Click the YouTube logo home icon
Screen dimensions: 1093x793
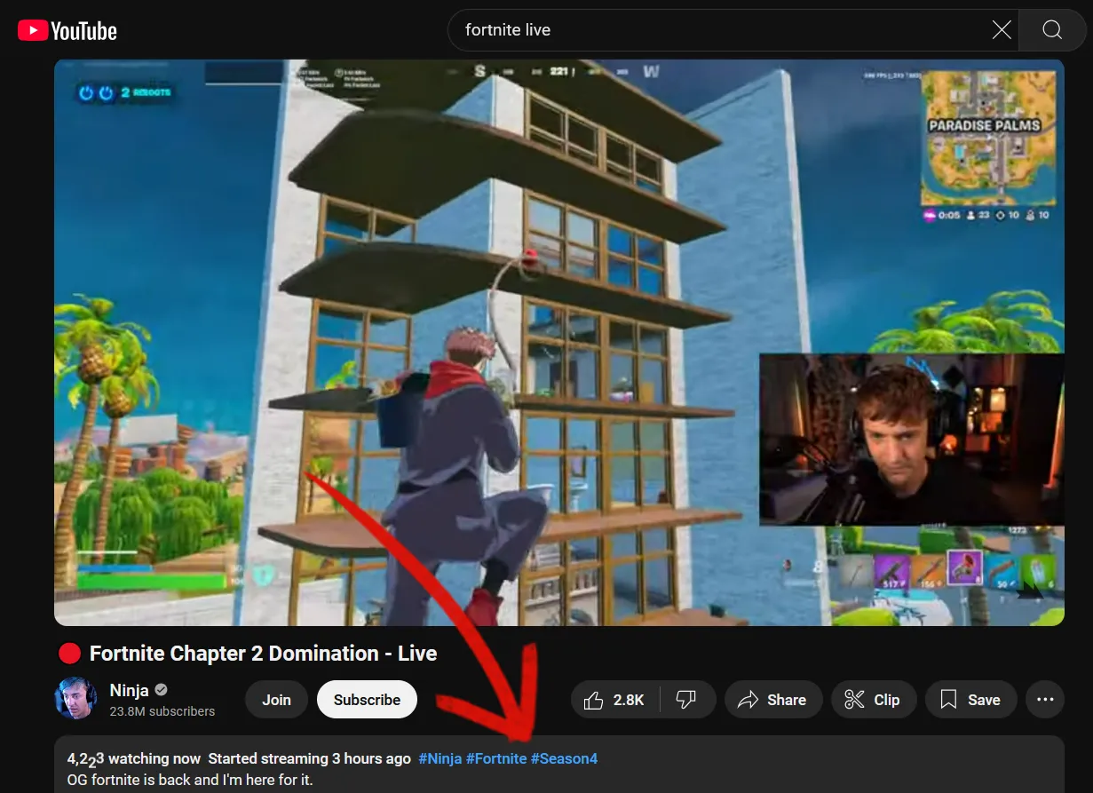click(67, 31)
